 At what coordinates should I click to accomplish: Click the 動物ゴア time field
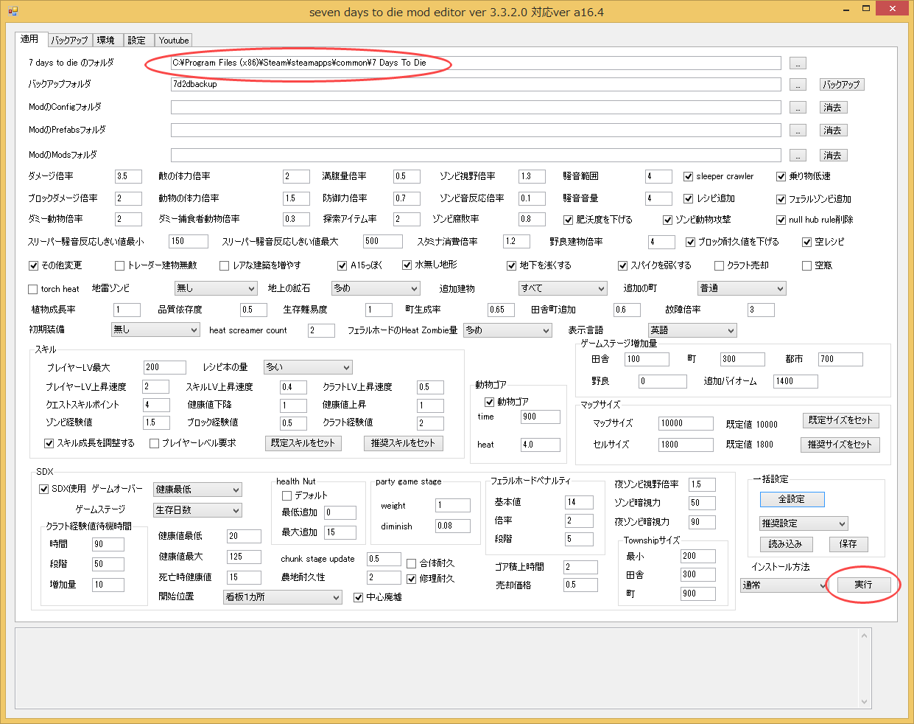click(x=541, y=417)
